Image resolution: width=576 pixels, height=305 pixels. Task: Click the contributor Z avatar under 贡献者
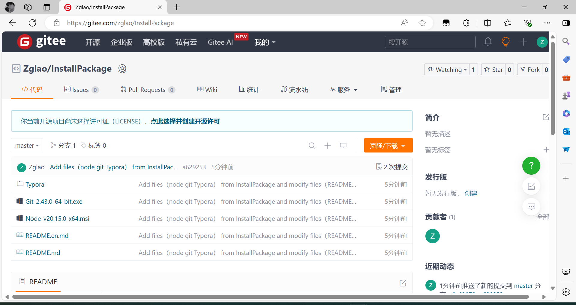pyautogui.click(x=432, y=236)
